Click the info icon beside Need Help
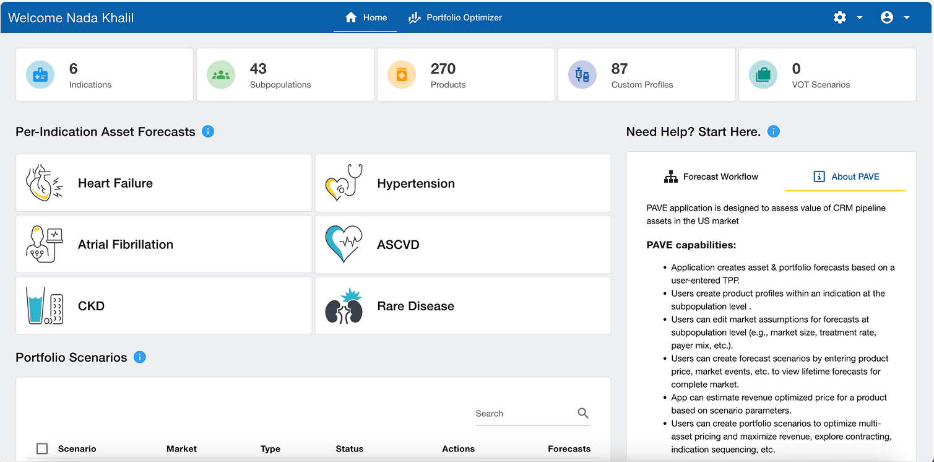Viewport: 934px width, 462px height. click(773, 131)
